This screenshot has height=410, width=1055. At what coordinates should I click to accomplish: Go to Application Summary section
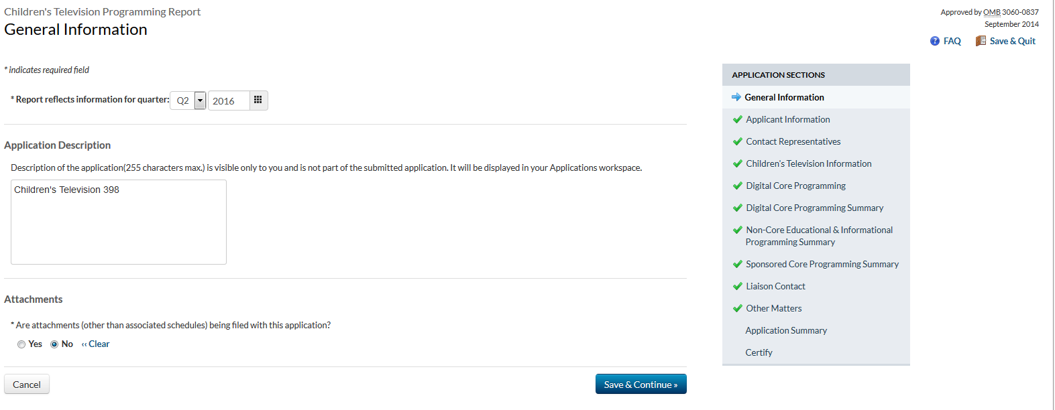[x=786, y=330]
